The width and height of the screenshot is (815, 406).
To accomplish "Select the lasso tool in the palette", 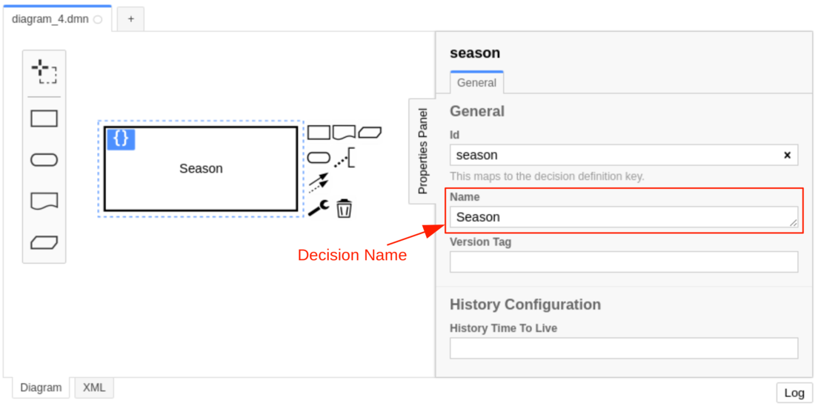I will (x=44, y=72).
